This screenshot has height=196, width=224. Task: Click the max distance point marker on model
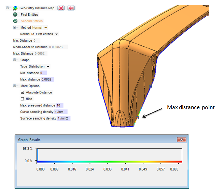tap(137, 118)
